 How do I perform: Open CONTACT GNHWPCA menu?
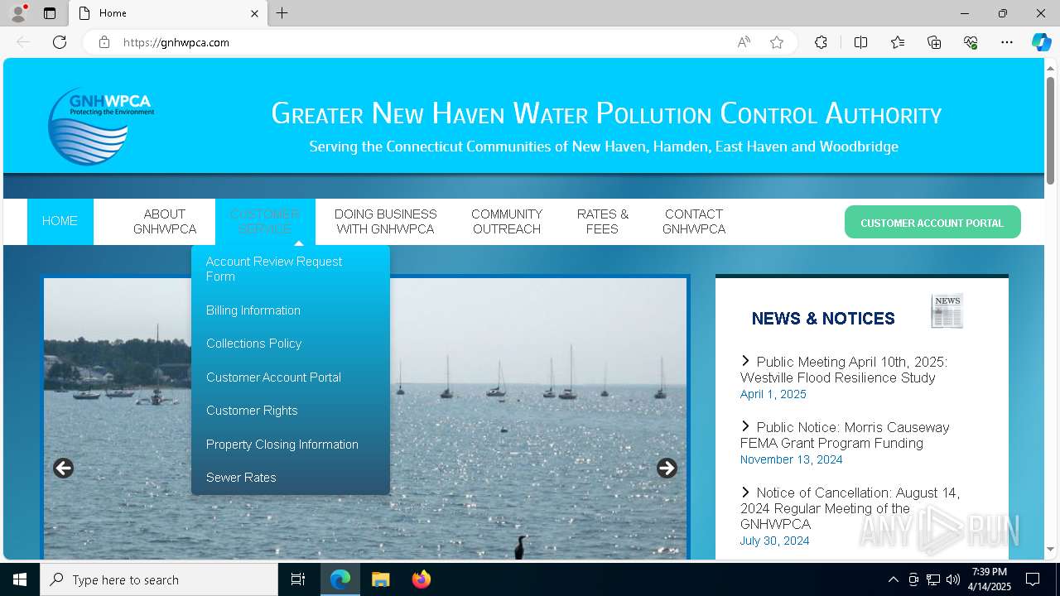[694, 222]
